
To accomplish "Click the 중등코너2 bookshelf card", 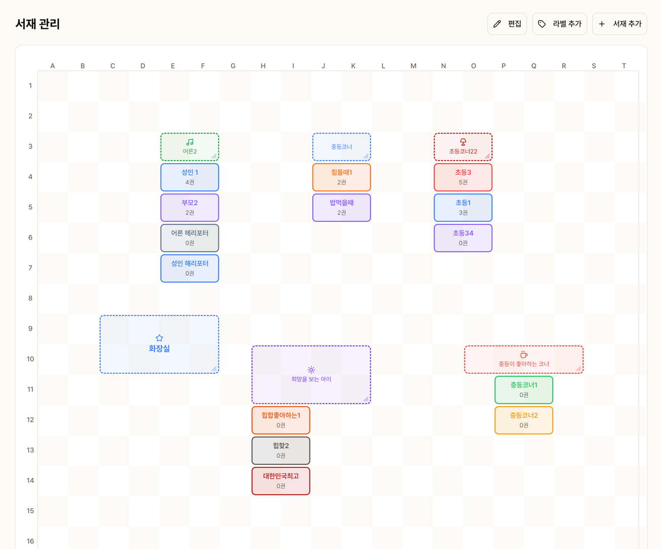I will 524,420.
